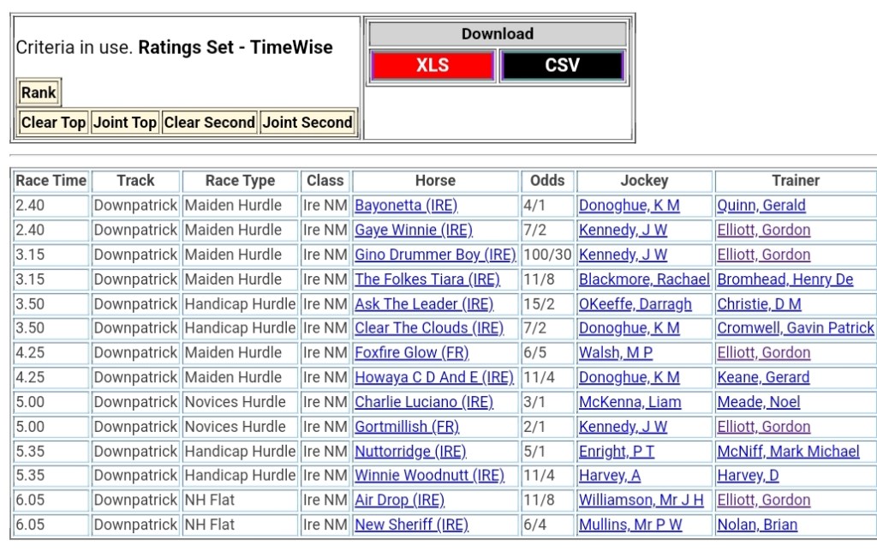This screenshot has width=877, height=552.
Task: View trainer Cromwell, Gavin Patrick
Action: (x=796, y=328)
